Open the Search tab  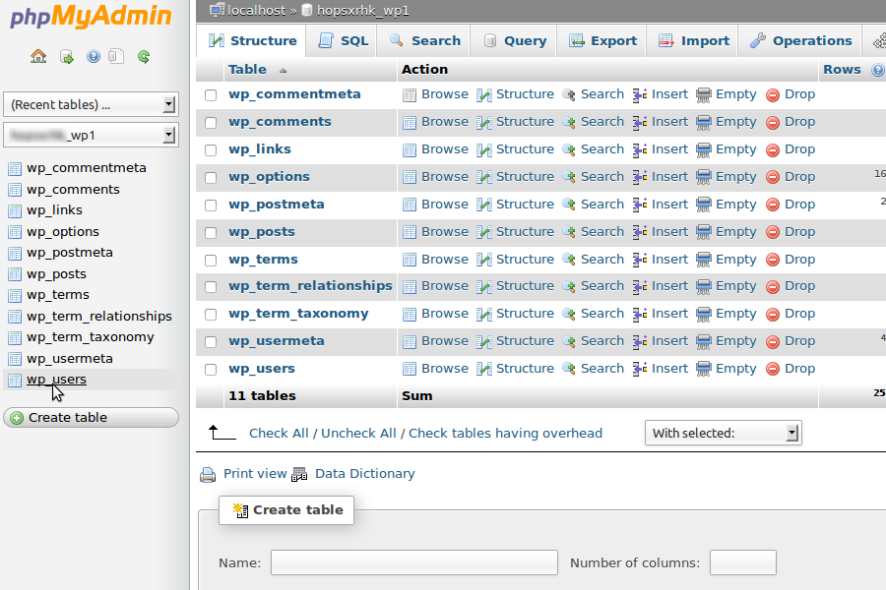click(x=423, y=40)
